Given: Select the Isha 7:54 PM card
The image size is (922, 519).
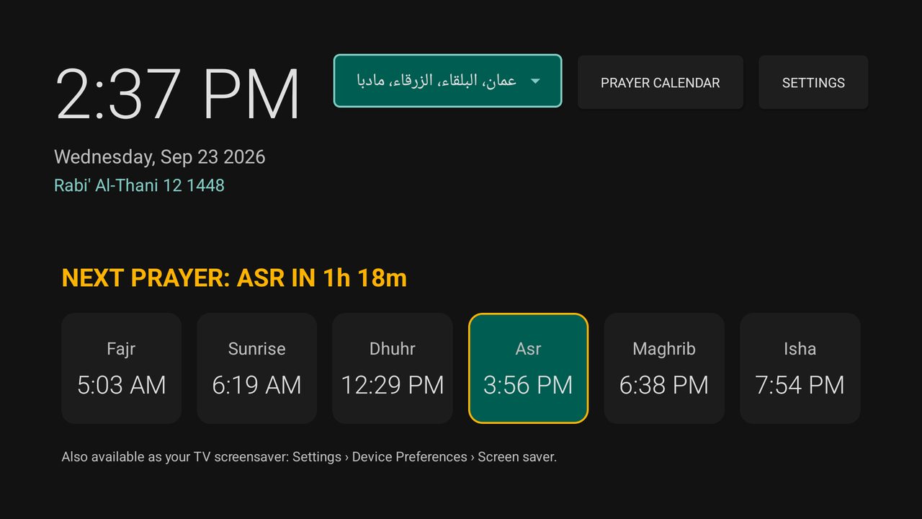Looking at the screenshot, I should pos(800,368).
